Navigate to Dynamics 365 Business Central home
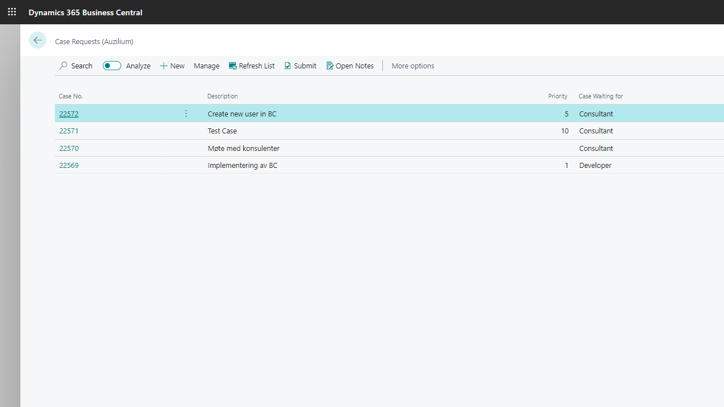The height and width of the screenshot is (407, 724). (85, 12)
